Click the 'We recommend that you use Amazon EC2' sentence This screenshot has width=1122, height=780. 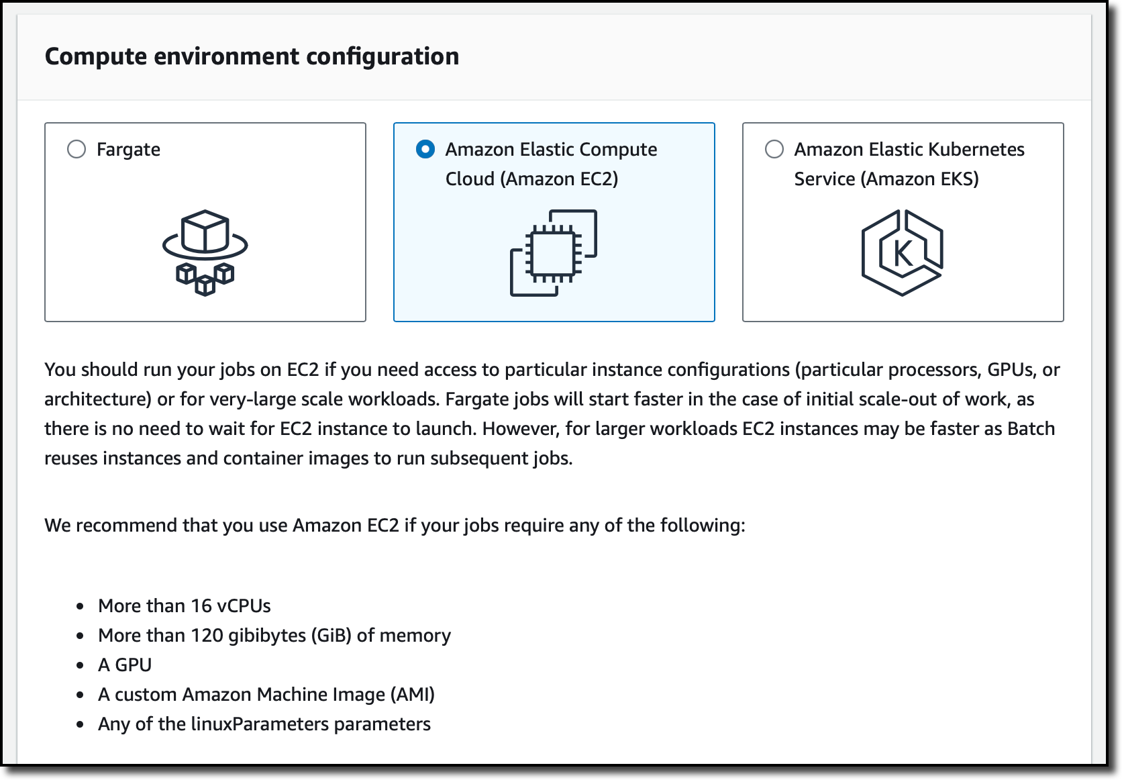click(395, 525)
